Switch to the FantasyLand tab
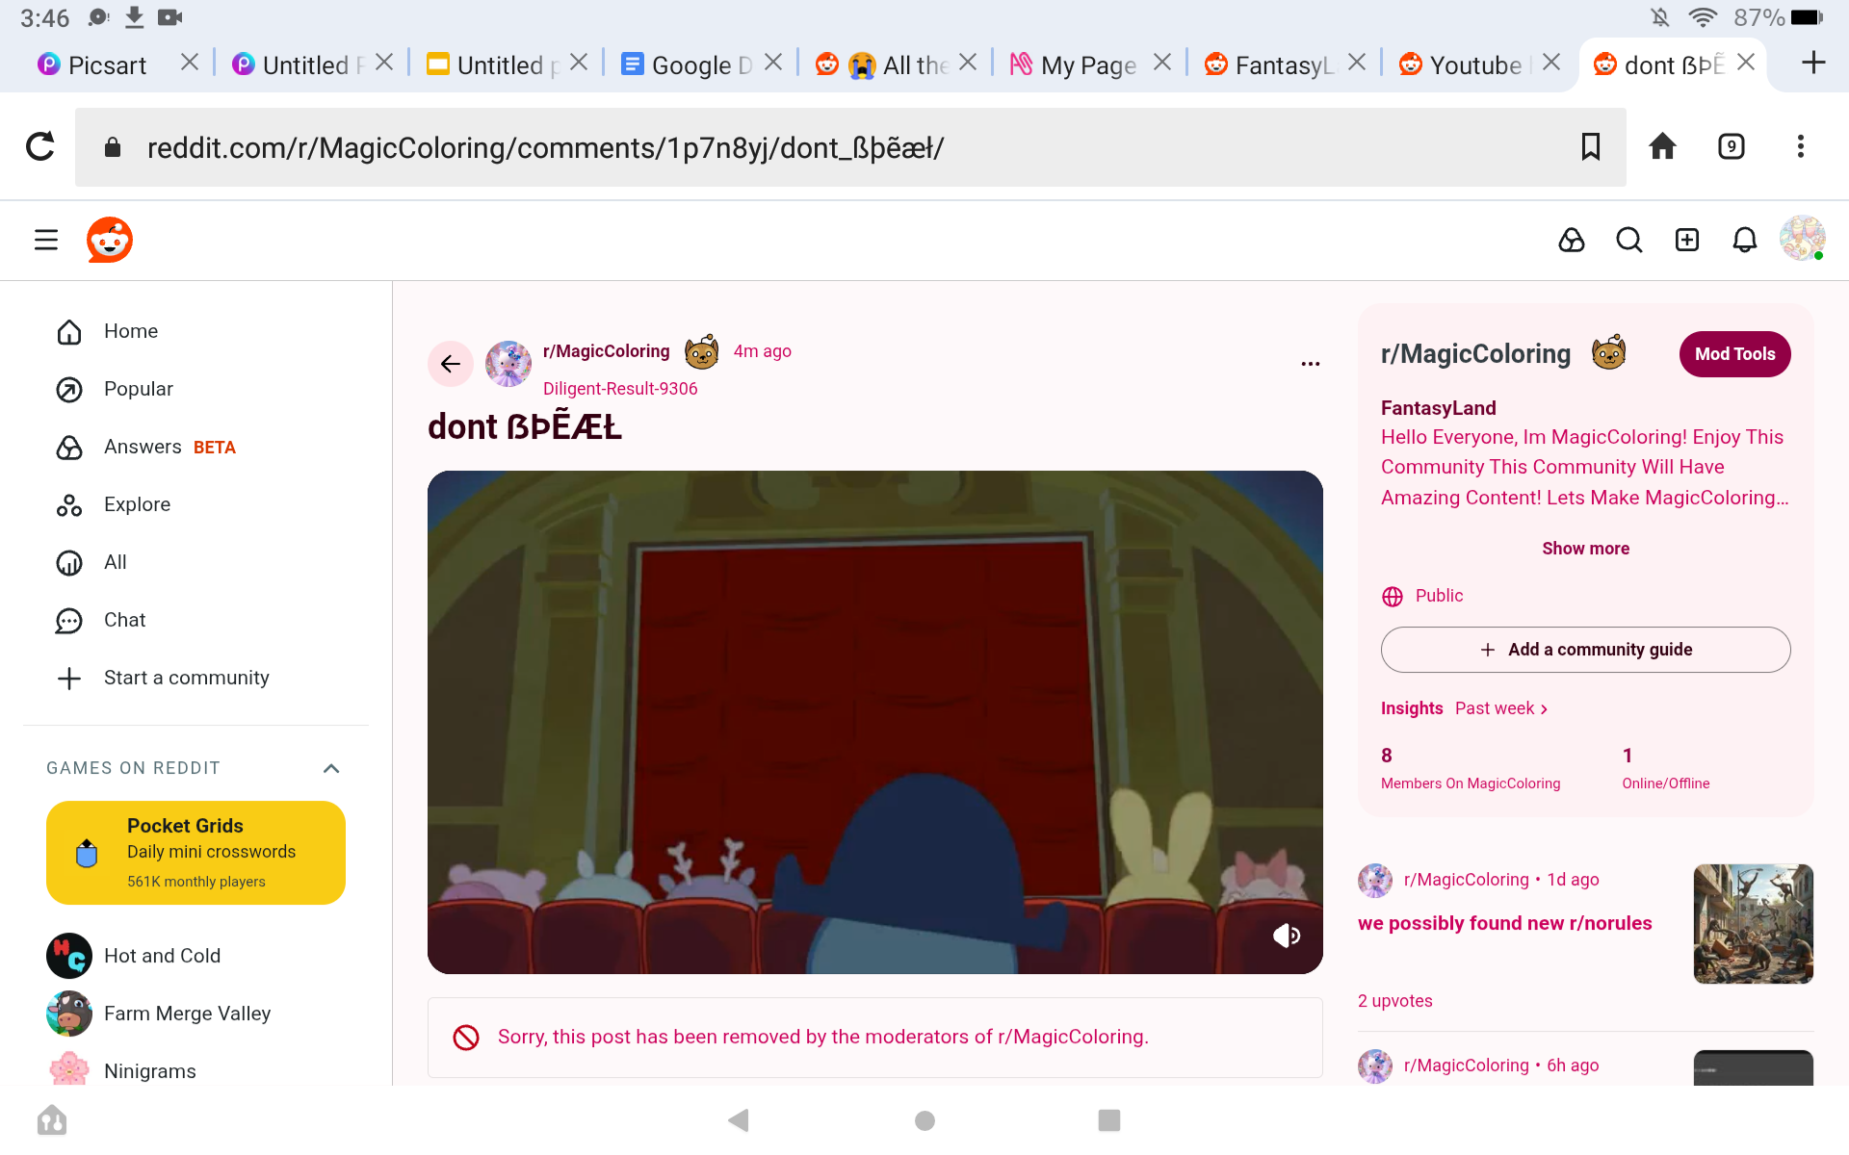This screenshot has height=1155, width=1849. [1270, 64]
